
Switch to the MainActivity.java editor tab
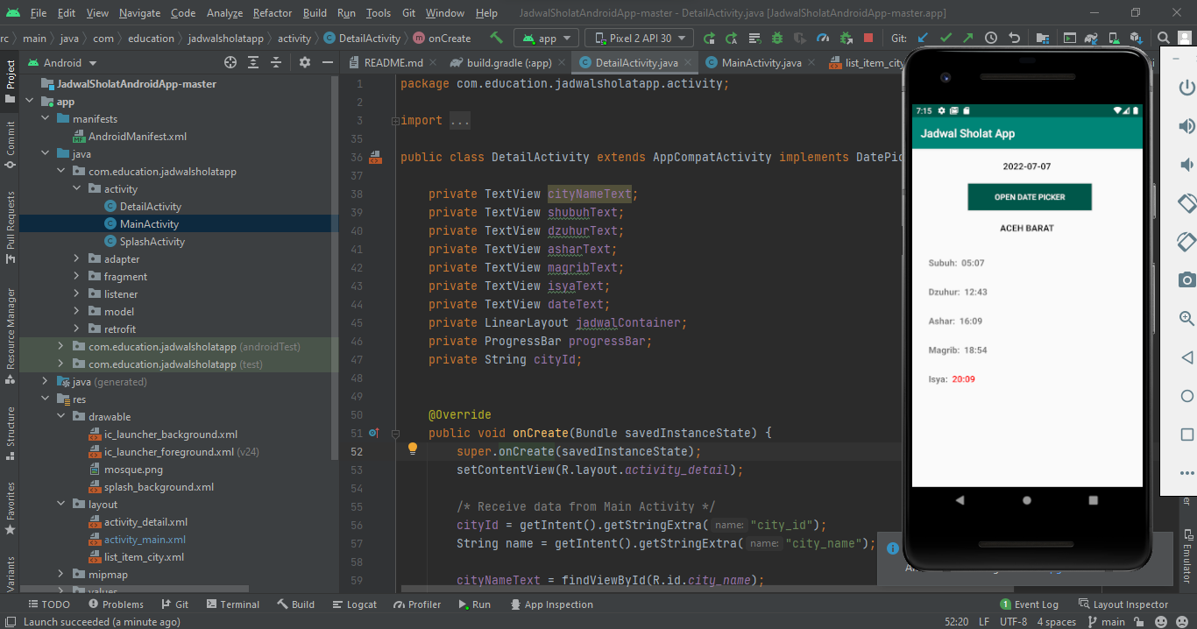click(761, 63)
